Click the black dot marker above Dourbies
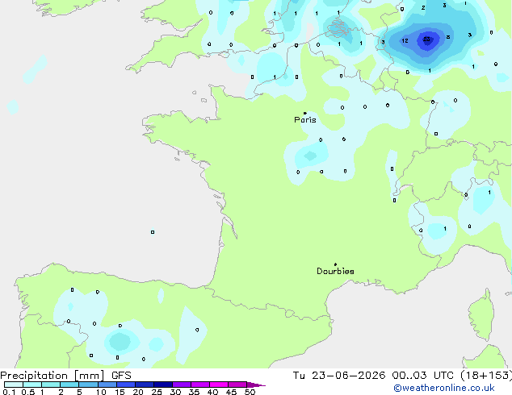Viewport: 512px width, 395px height. pos(335,264)
